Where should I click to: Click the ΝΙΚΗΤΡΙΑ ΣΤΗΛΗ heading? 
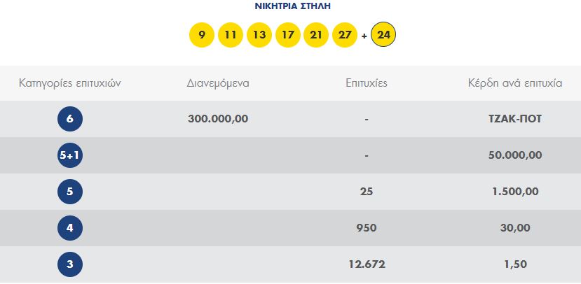(292, 6)
